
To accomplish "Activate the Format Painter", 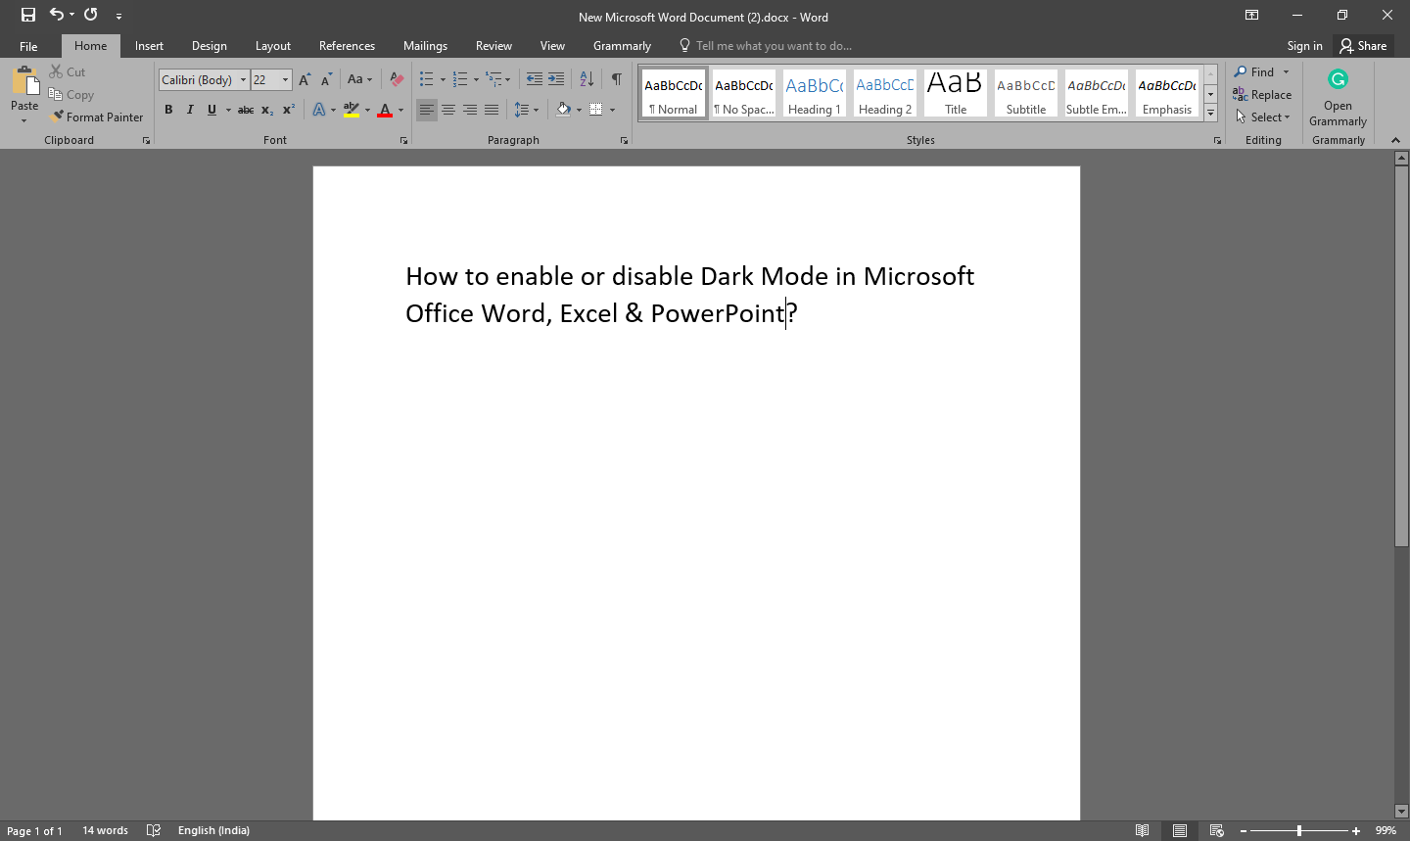I will tap(96, 117).
